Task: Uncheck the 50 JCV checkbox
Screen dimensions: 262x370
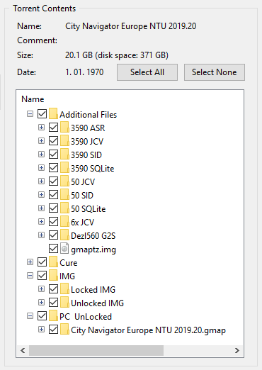Action: click(54, 181)
